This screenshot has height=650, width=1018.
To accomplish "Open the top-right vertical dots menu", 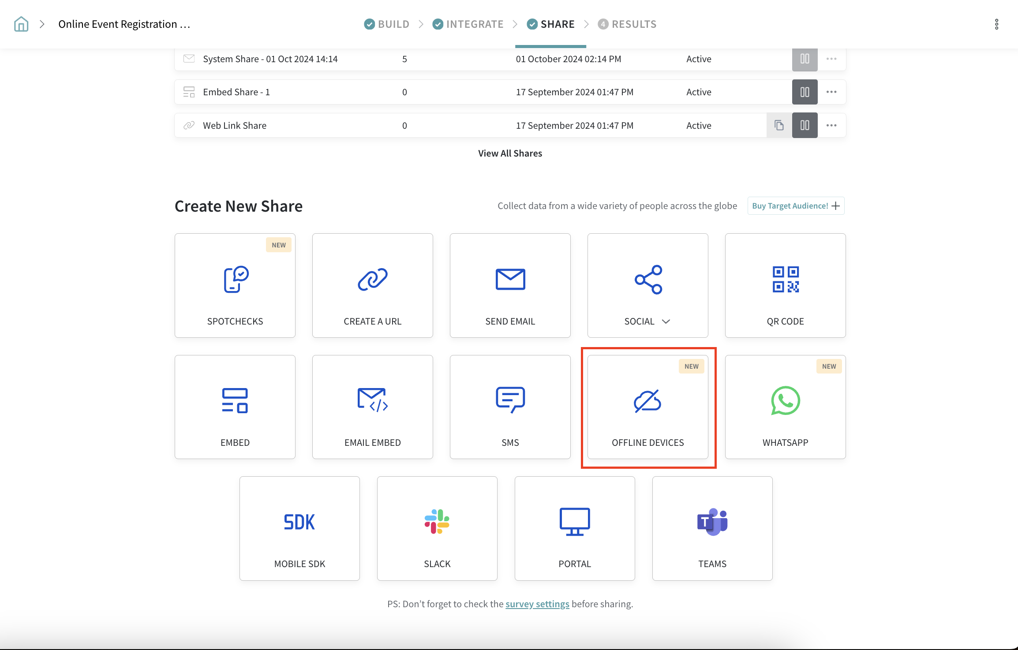I will click(x=996, y=24).
